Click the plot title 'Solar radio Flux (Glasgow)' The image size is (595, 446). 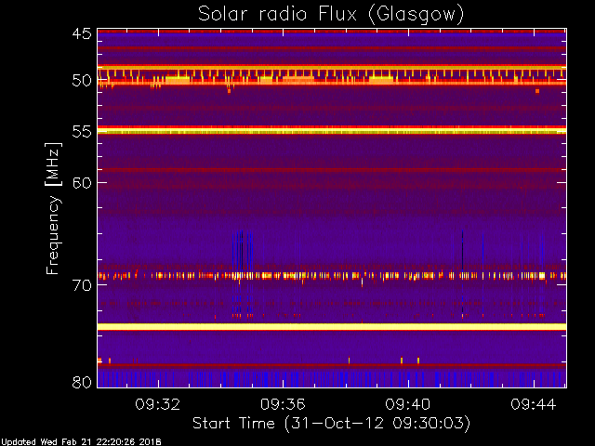pyautogui.click(x=331, y=15)
